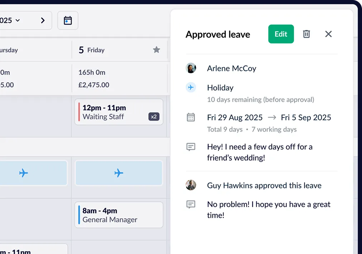Delete the leave using the trash icon
362x254 pixels.
(x=306, y=34)
